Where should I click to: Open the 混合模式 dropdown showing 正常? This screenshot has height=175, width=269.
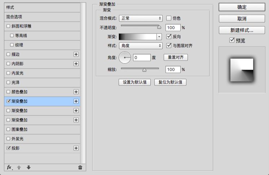click(x=141, y=18)
